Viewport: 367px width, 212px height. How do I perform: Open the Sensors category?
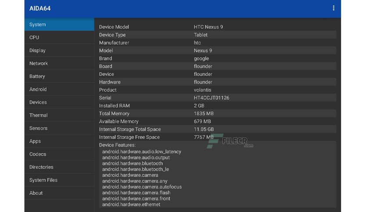pos(59,128)
